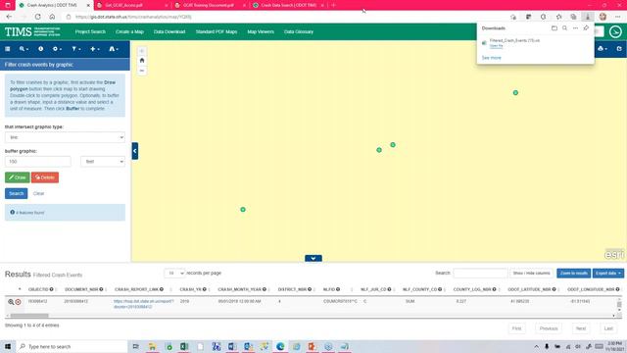627x353 pixels.
Task: Open the Data Glossary menu
Action: (299, 31)
